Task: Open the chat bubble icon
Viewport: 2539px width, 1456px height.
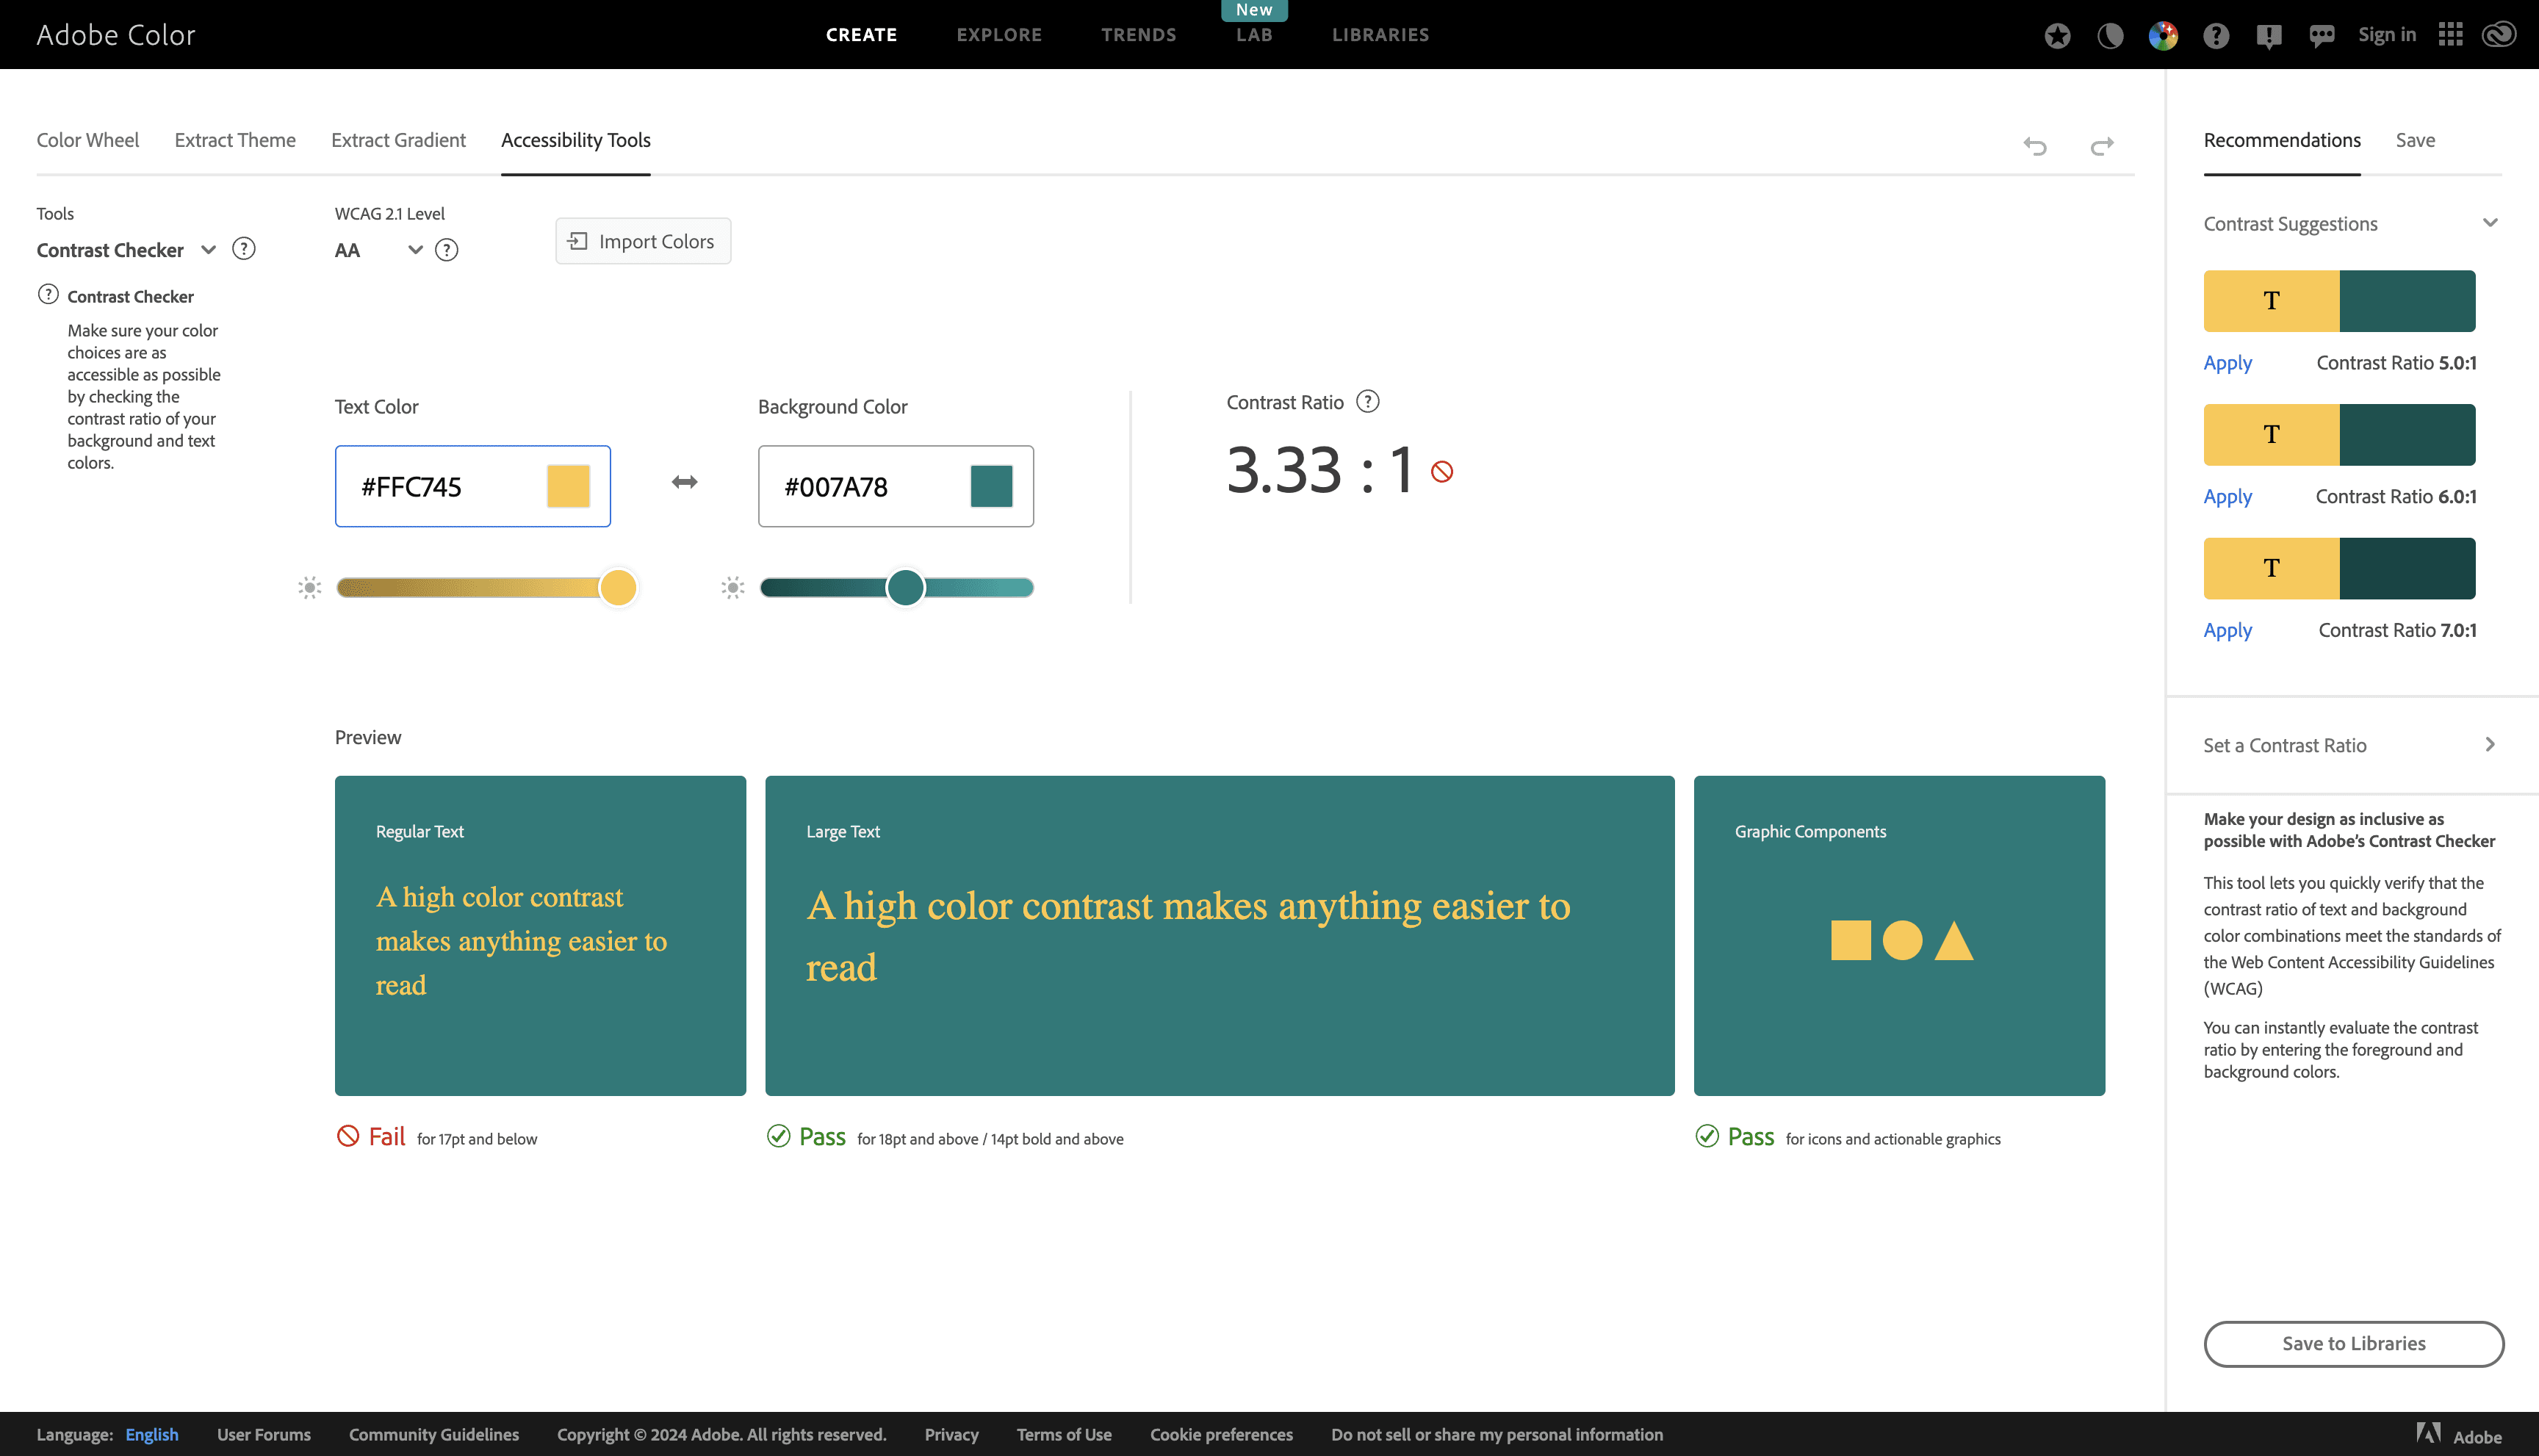Action: point(2322,36)
